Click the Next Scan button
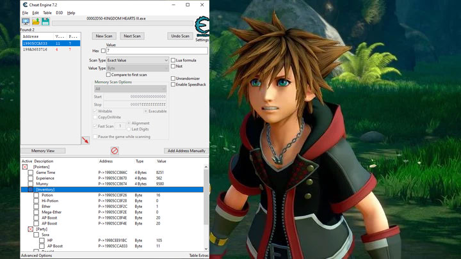This screenshot has width=461, height=259. click(x=132, y=36)
